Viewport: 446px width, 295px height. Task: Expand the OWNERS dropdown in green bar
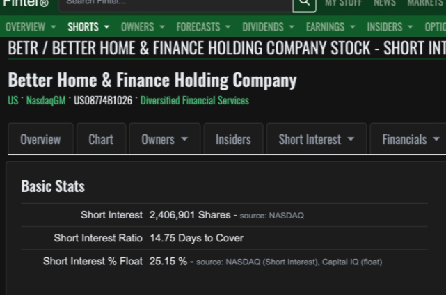tap(143, 27)
